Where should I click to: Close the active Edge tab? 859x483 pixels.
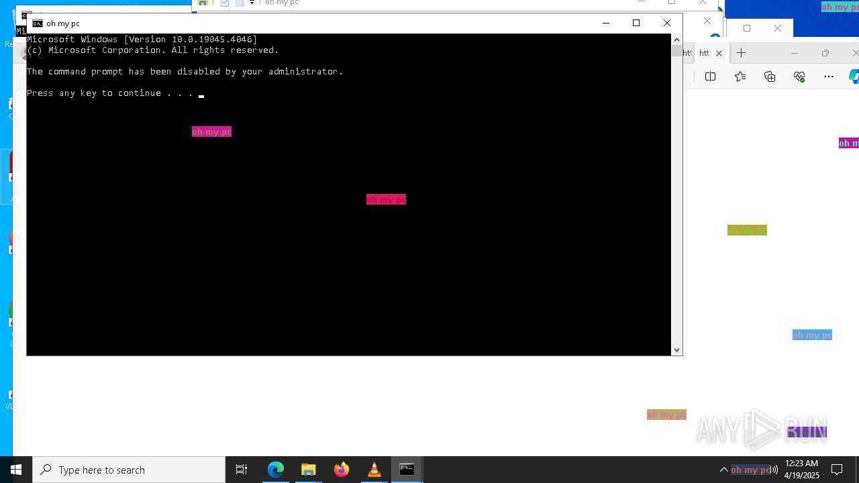[719, 53]
